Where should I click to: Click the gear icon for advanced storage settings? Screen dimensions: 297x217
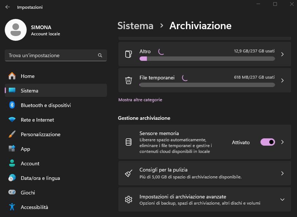129,200
